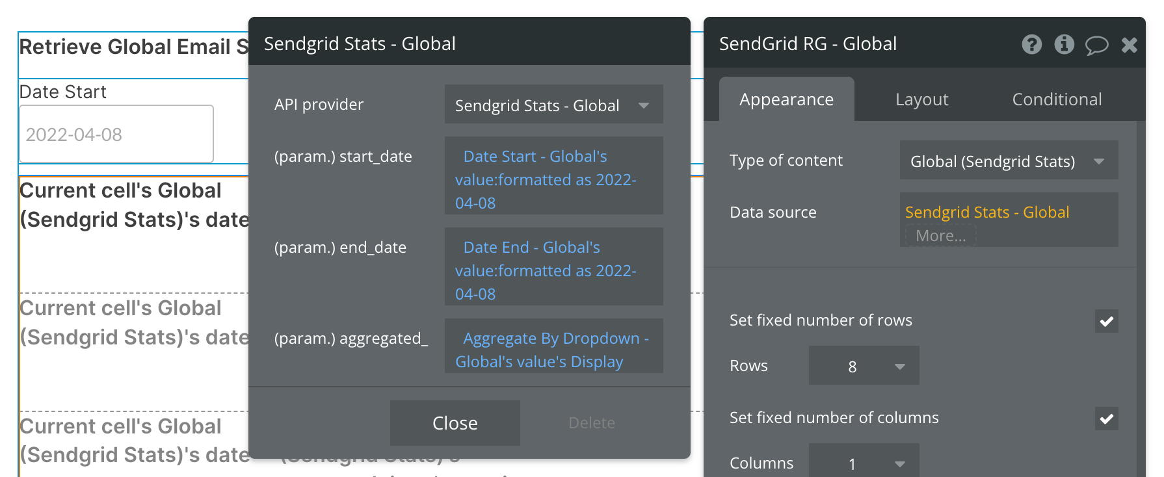The width and height of the screenshot is (1164, 477).
Task: Select the Date Start label on canvas
Action: pyautogui.click(x=63, y=92)
